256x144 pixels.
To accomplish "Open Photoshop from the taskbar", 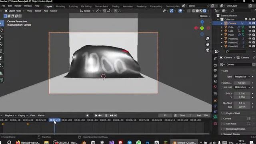I will pyautogui.click(x=148, y=142).
